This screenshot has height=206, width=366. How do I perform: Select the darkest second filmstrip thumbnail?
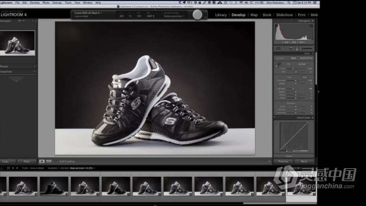[x=54, y=186]
